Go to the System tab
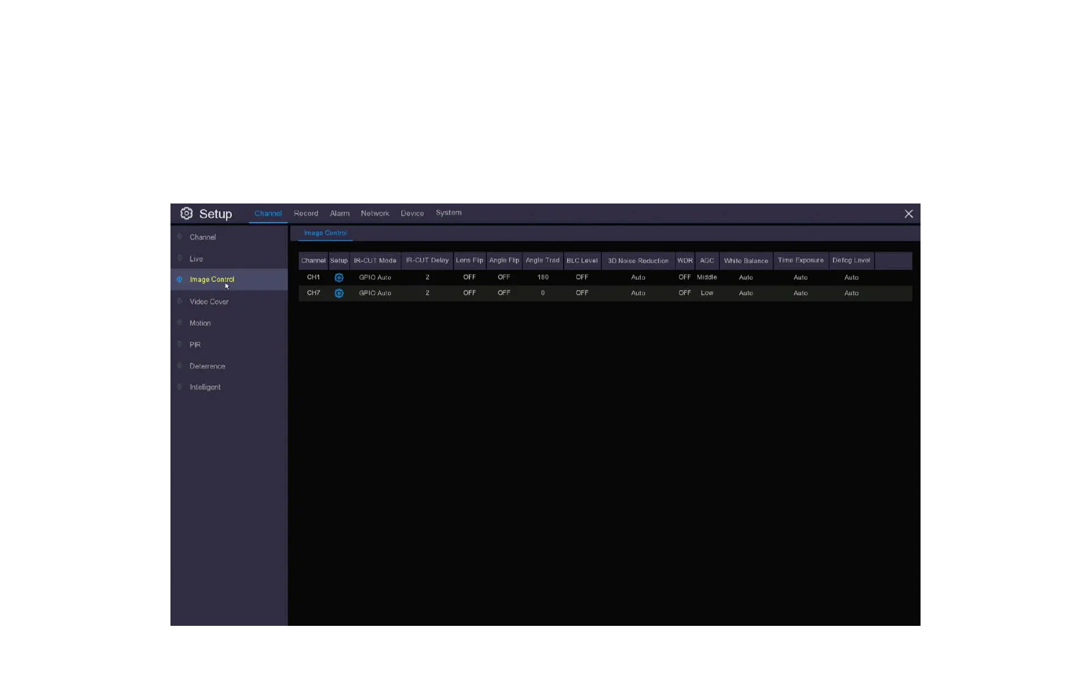Viewport: 1091px width, 677px height. click(x=448, y=213)
